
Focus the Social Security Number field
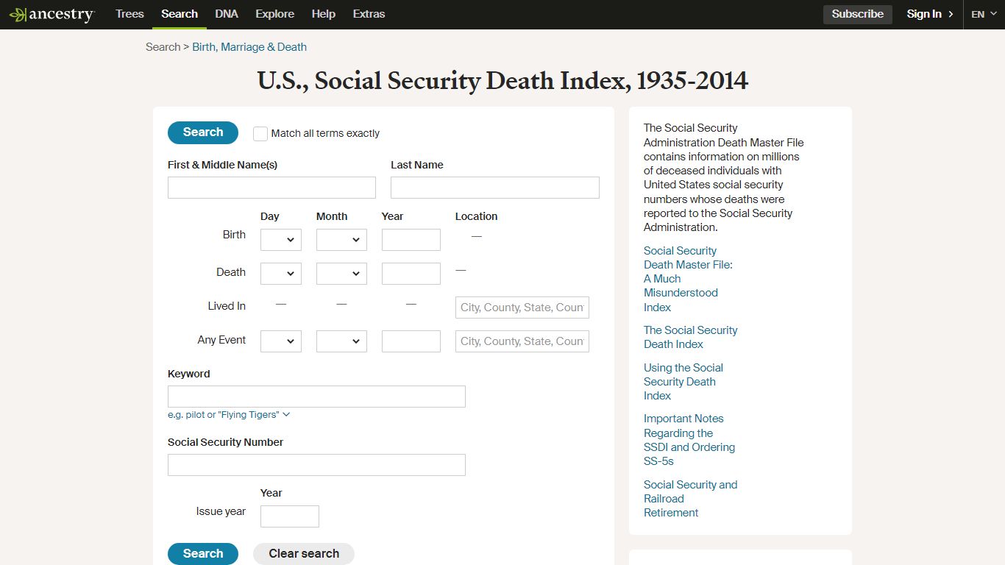pos(316,465)
